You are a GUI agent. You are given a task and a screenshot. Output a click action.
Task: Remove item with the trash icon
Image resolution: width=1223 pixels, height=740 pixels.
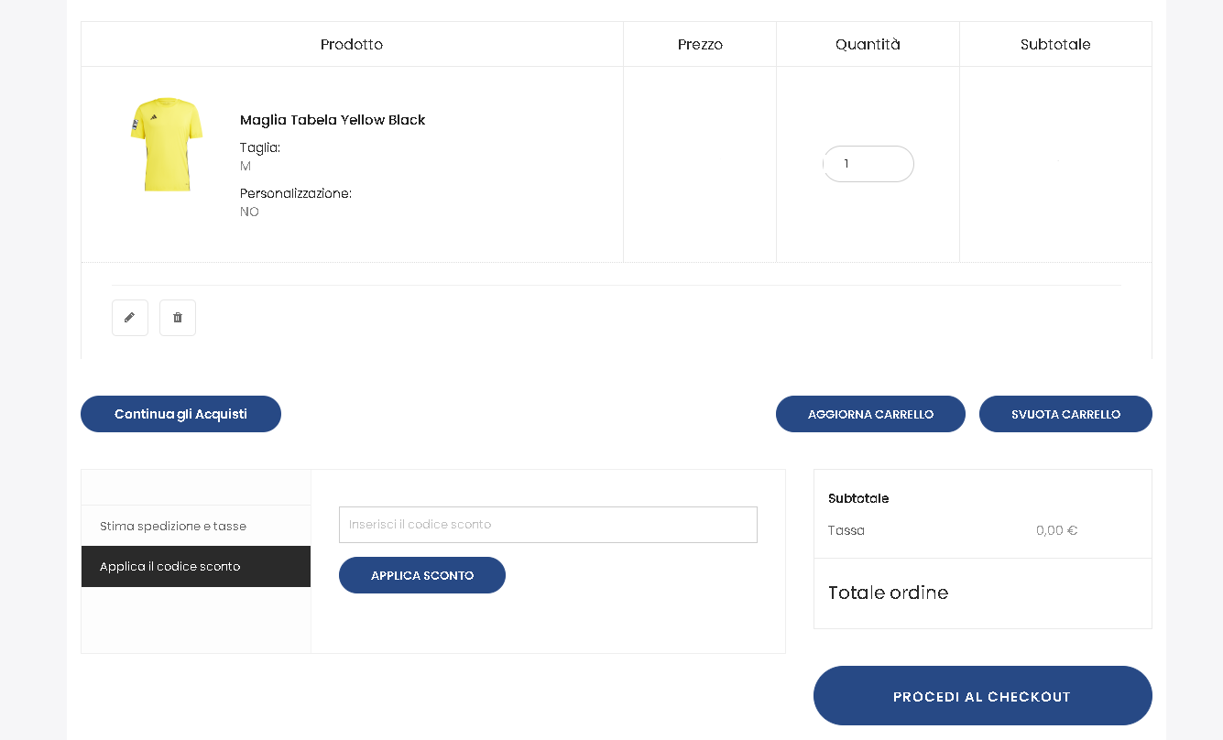178,318
